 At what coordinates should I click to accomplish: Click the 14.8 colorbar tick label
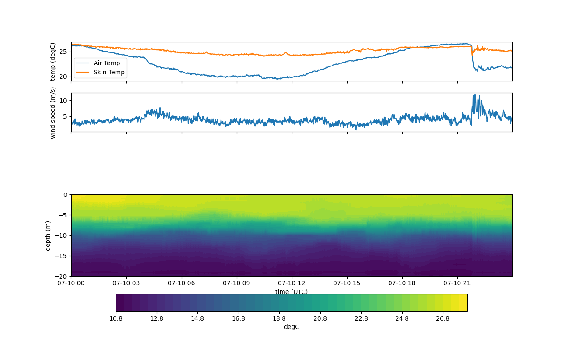(197, 319)
